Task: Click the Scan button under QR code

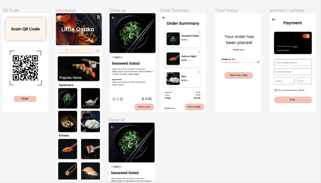Action: coord(25,98)
